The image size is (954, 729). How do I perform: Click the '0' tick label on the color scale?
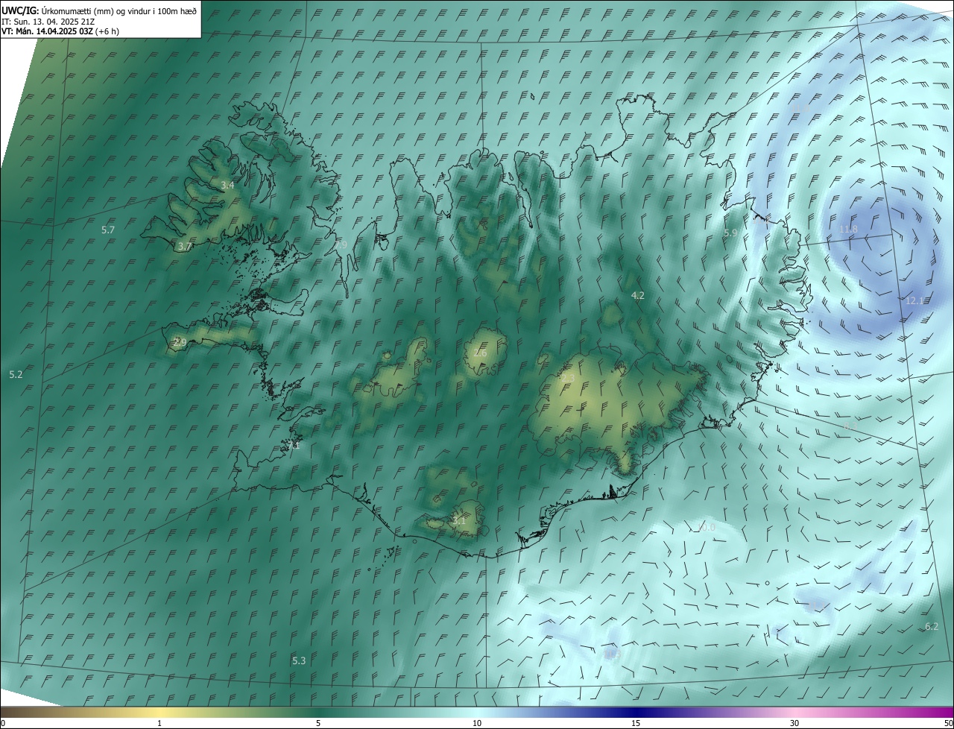[x=3, y=723]
